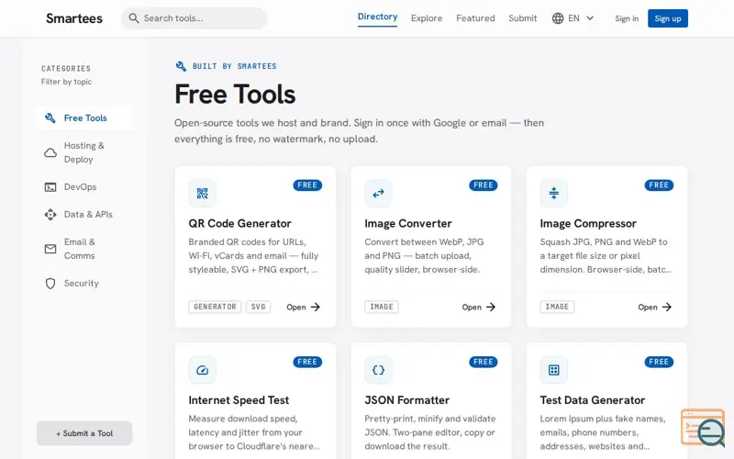Click the shield icon for Security
Viewport: 734px width, 459px height.
coord(50,284)
